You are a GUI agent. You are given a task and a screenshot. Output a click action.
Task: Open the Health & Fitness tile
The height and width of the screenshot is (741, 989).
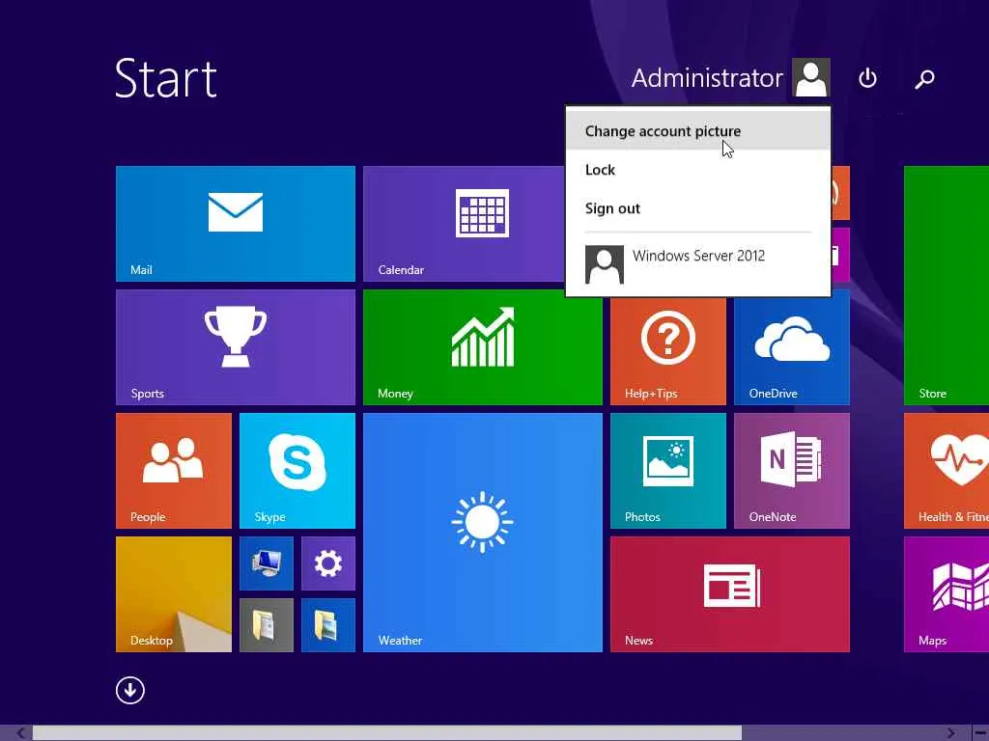(947, 471)
